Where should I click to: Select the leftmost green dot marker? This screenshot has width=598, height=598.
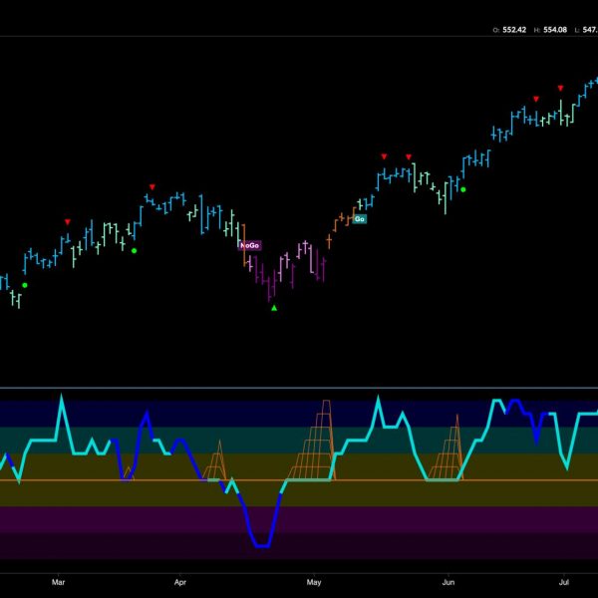point(25,285)
